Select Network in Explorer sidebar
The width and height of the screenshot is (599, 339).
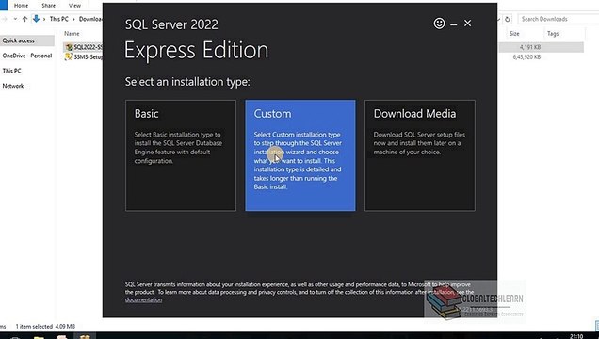pos(13,86)
